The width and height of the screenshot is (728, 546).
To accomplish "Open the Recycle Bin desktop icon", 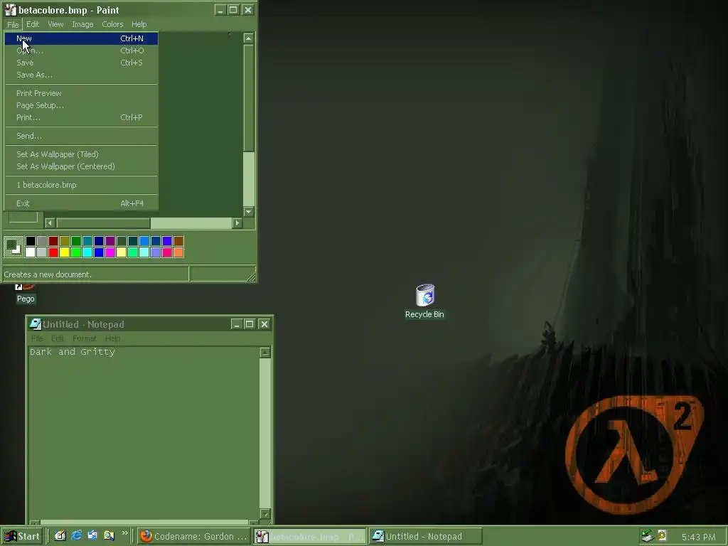I will point(424,301).
